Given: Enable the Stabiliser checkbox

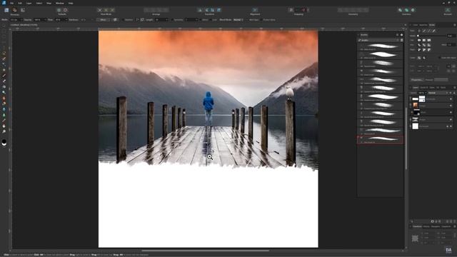Looking at the screenshot, I should click(123, 20).
